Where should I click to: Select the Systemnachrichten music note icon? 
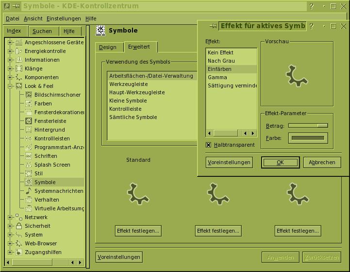pyautogui.click(x=29, y=191)
